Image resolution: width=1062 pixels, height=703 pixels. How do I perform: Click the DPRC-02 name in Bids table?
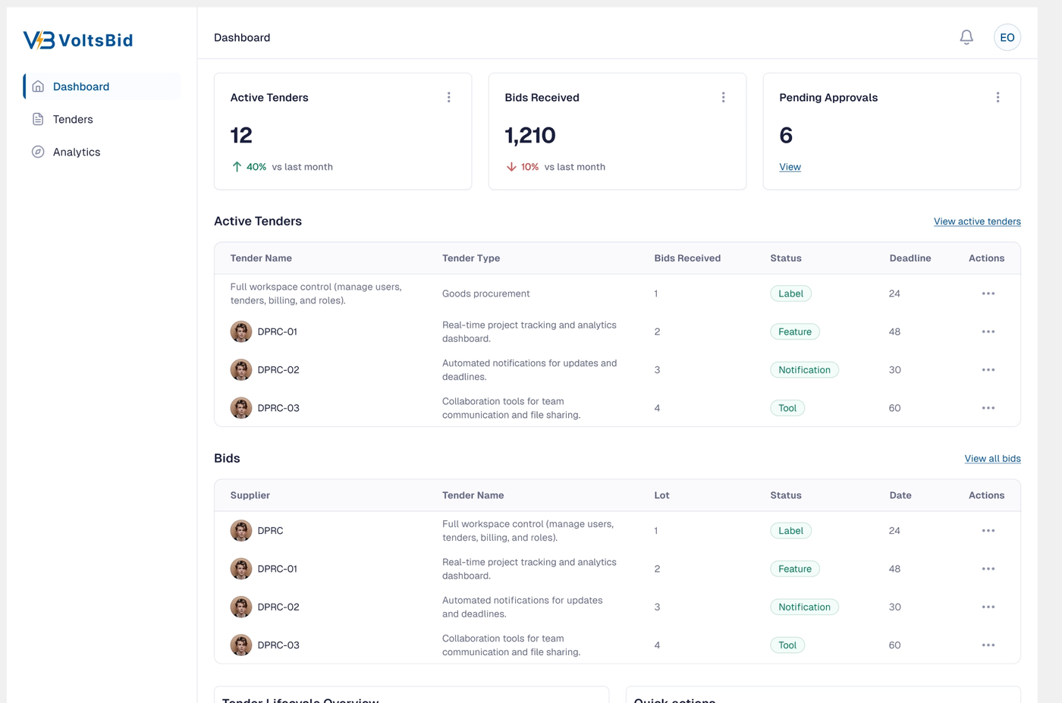pos(278,607)
